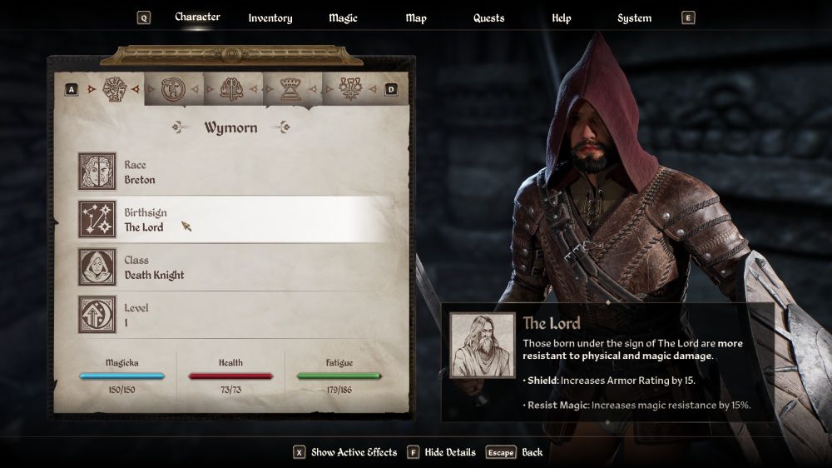Viewport: 832px width, 468px height.
Task: Select the third skills sub-tab icon
Action: [x=232, y=89]
